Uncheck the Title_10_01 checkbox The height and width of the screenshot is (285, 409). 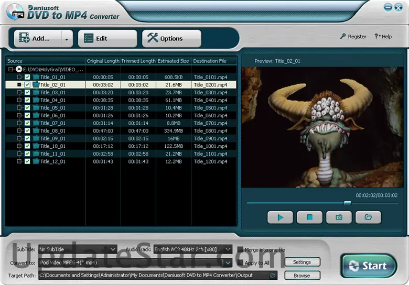[27, 146]
